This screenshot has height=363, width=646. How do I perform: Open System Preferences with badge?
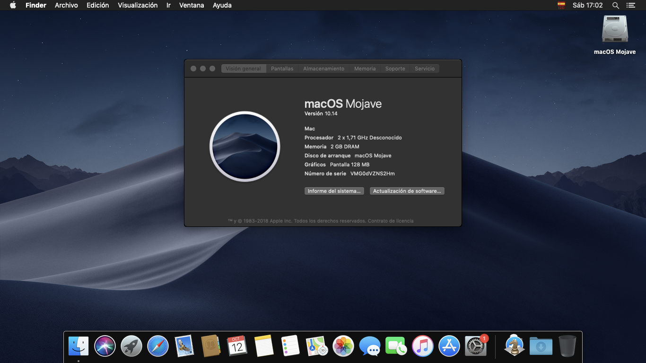[x=476, y=346]
